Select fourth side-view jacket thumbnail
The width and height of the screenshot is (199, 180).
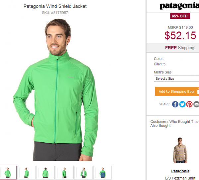coord(64,172)
